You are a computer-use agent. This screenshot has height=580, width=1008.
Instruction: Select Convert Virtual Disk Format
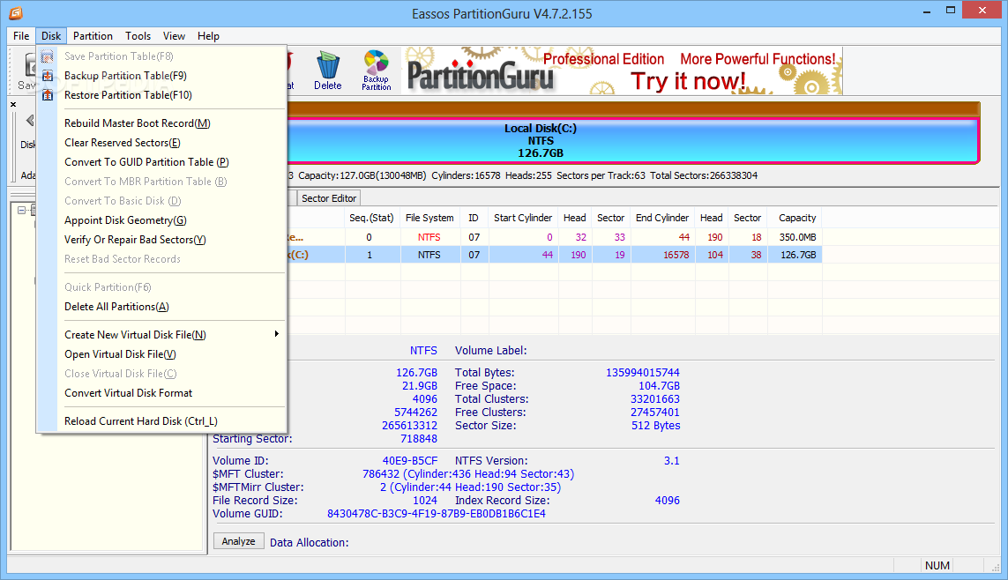point(128,392)
